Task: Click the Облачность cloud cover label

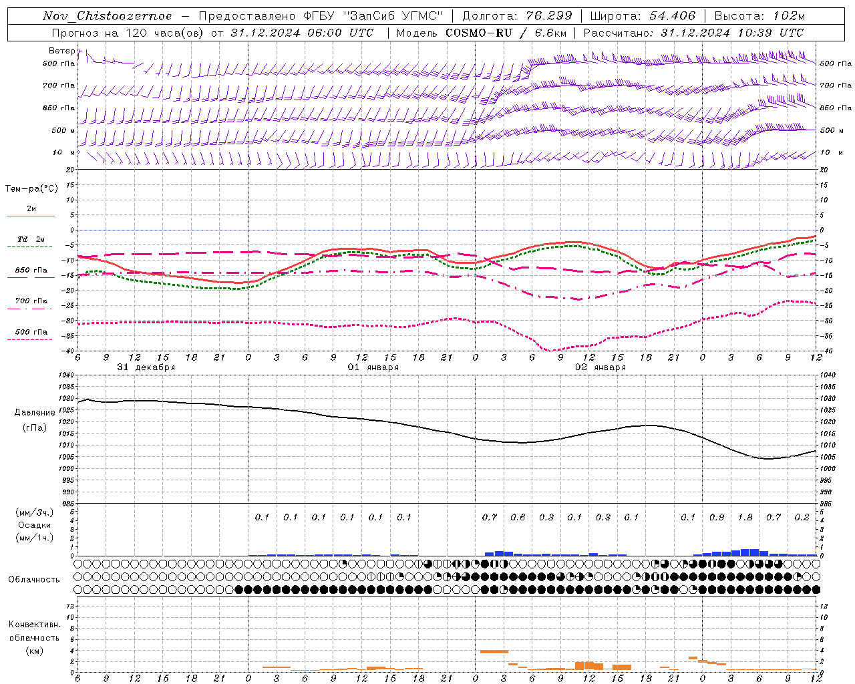Action: click(34, 580)
